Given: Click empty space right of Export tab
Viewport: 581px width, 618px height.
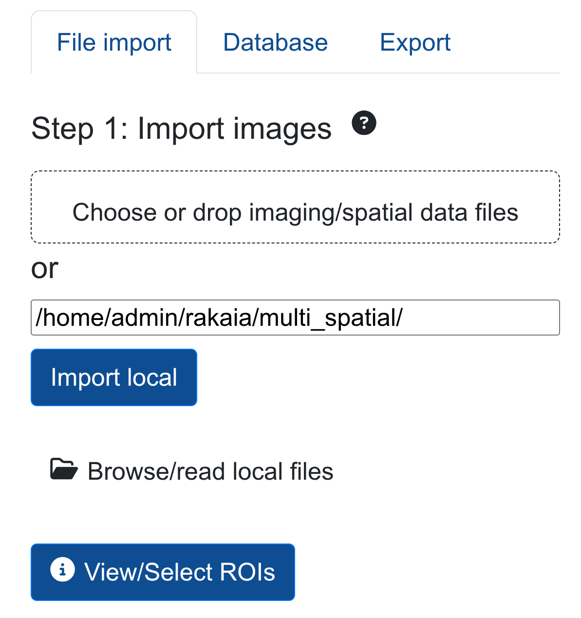Looking at the screenshot, I should click(x=511, y=43).
